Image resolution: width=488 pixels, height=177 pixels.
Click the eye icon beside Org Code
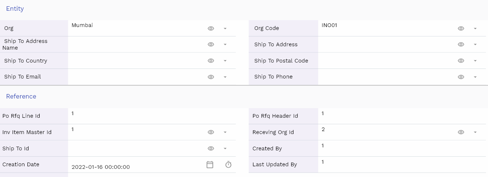461,28
